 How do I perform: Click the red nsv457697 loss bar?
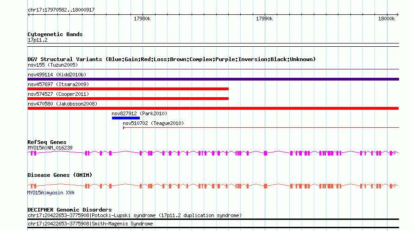click(128, 89)
